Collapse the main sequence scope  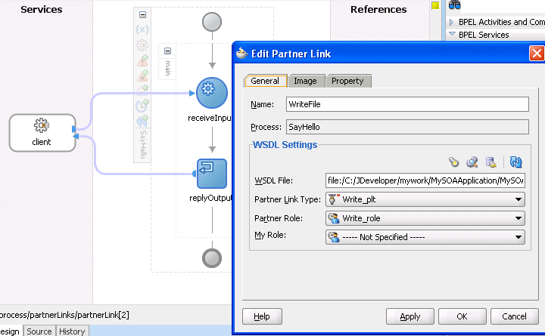tap(167, 51)
